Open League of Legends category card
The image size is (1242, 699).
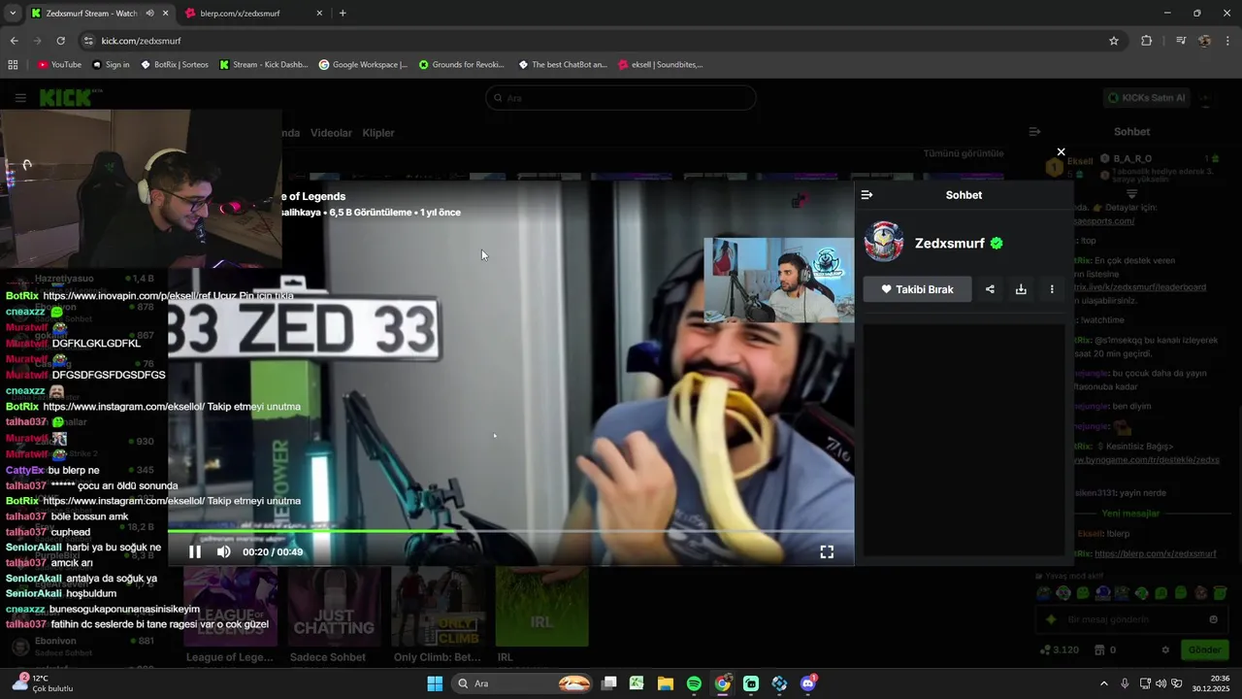click(x=230, y=607)
